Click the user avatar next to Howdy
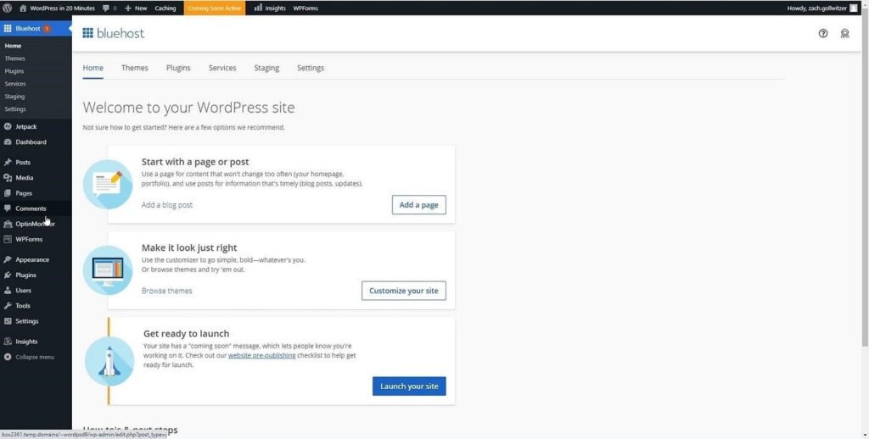The image size is (869, 439). (854, 8)
